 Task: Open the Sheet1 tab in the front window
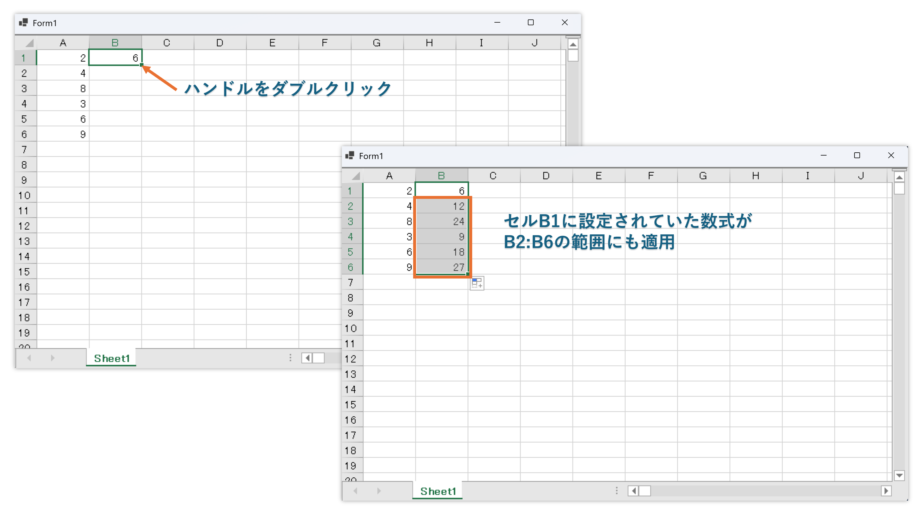[x=438, y=491]
